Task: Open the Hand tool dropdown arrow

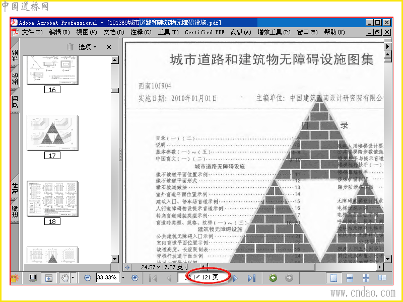Action: [73, 278]
